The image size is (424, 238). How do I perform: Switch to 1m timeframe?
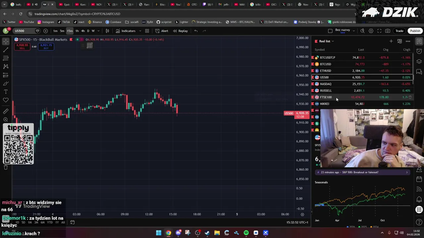[x=55, y=31]
